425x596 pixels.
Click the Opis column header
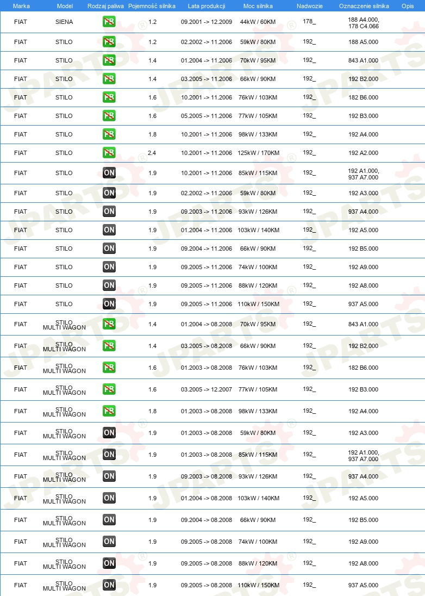tap(408, 6)
